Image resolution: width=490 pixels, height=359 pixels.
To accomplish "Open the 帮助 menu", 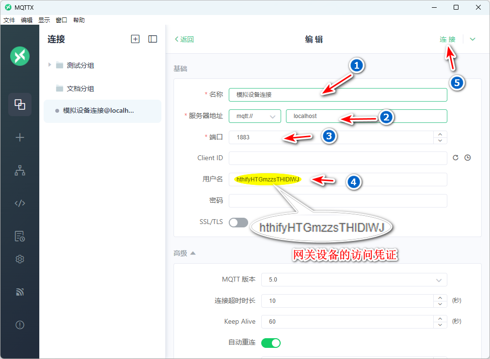I will click(79, 20).
